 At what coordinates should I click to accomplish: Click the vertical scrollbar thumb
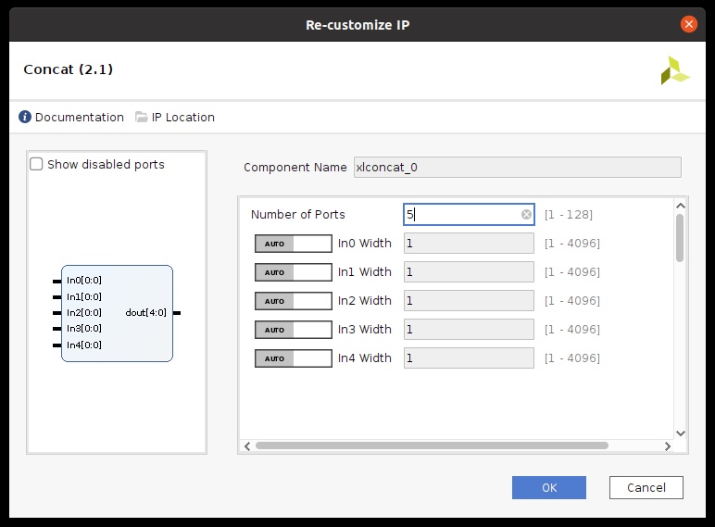coord(680,238)
